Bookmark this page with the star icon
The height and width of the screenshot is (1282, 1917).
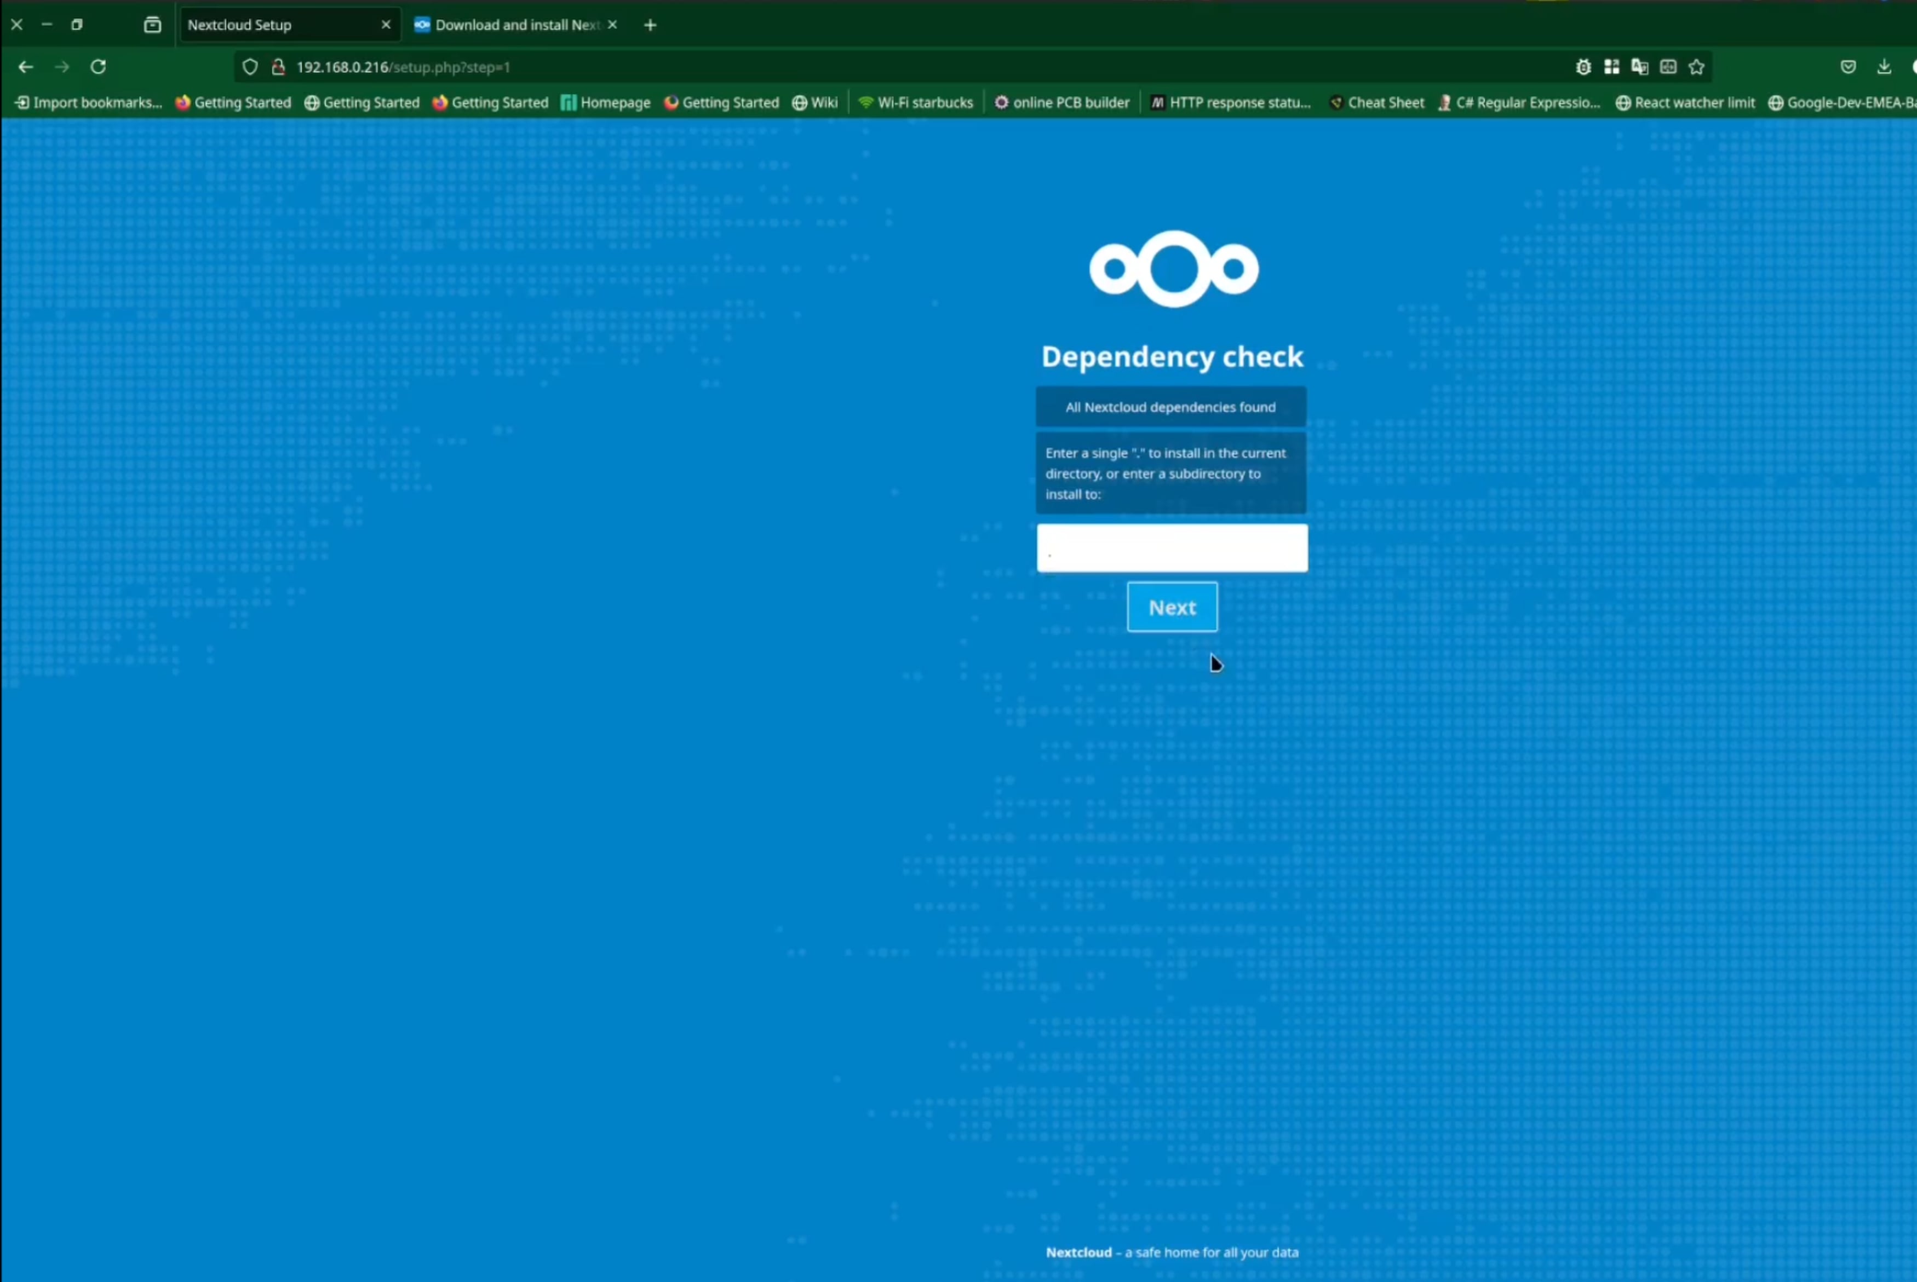[1696, 67]
